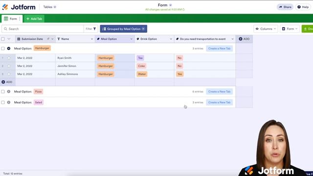Click the Jotform logo
Viewport: 313px width, 176px height.
[x=19, y=7]
